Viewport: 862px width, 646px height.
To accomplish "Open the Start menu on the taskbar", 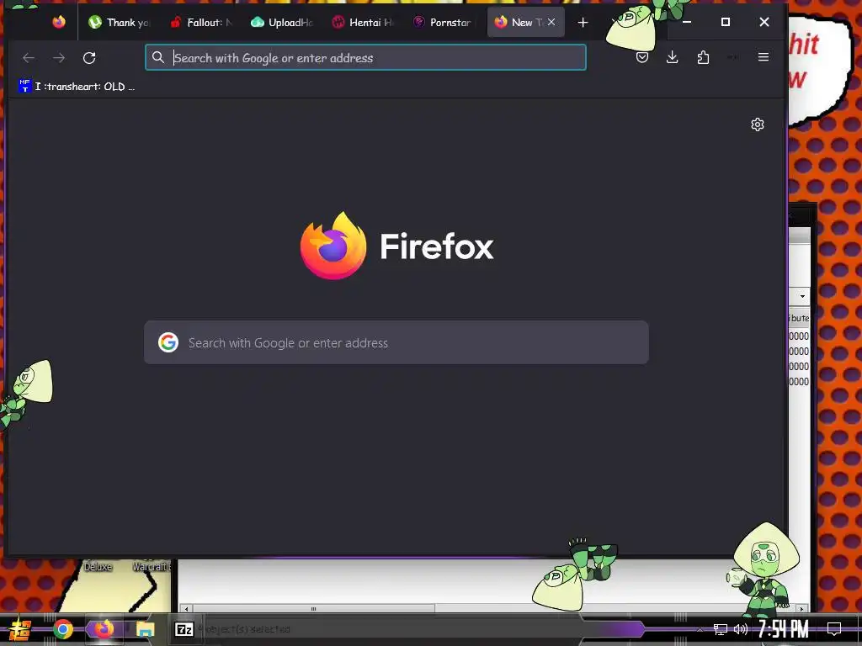I will coord(19,629).
